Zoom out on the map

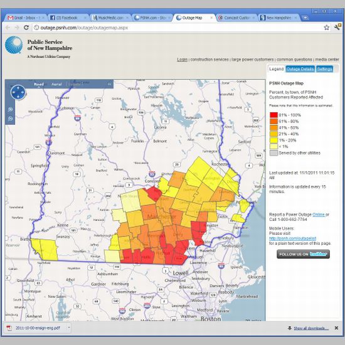click(x=10, y=119)
